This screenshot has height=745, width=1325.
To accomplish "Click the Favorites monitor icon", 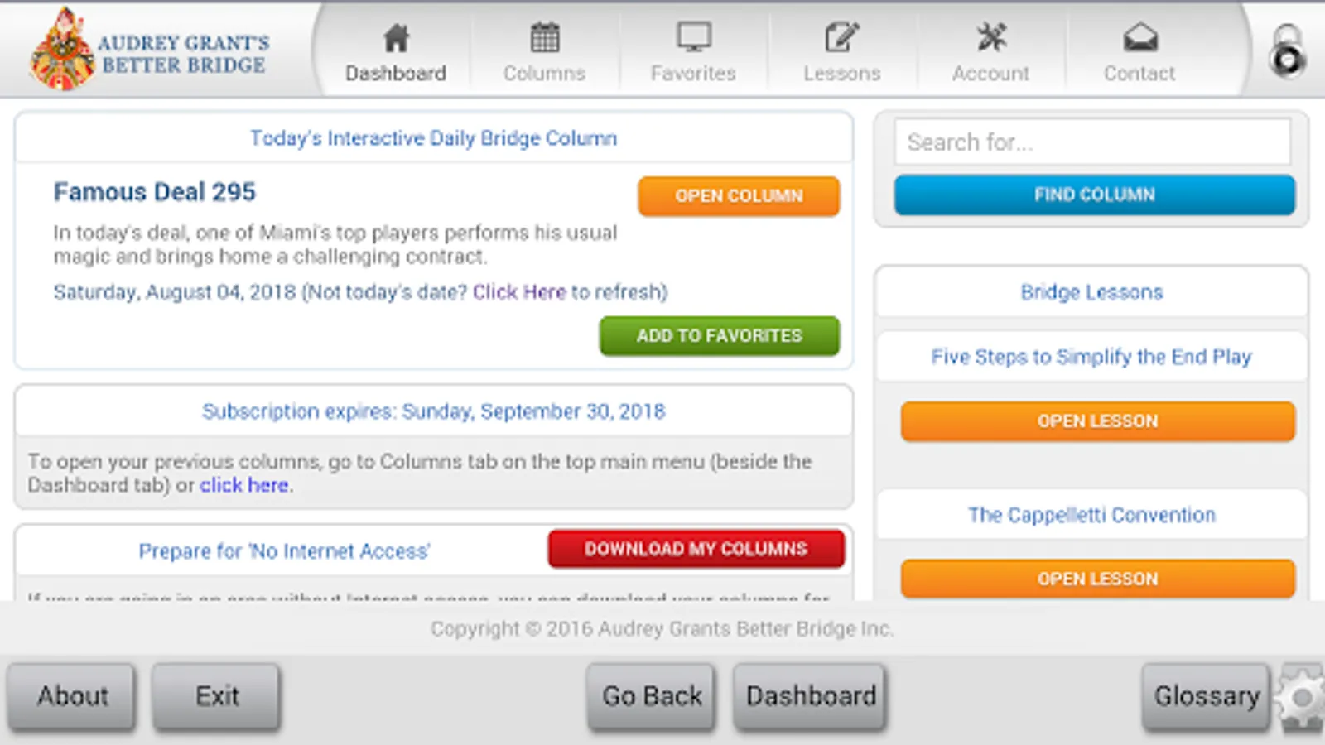I will (693, 37).
